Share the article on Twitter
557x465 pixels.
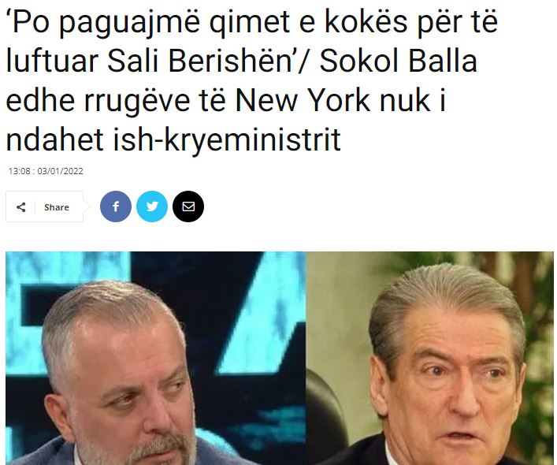[x=152, y=206]
